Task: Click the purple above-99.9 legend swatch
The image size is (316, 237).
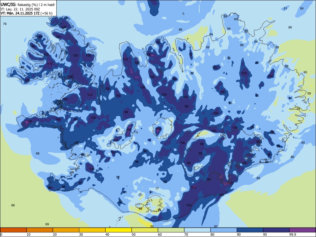Action: click(302, 230)
